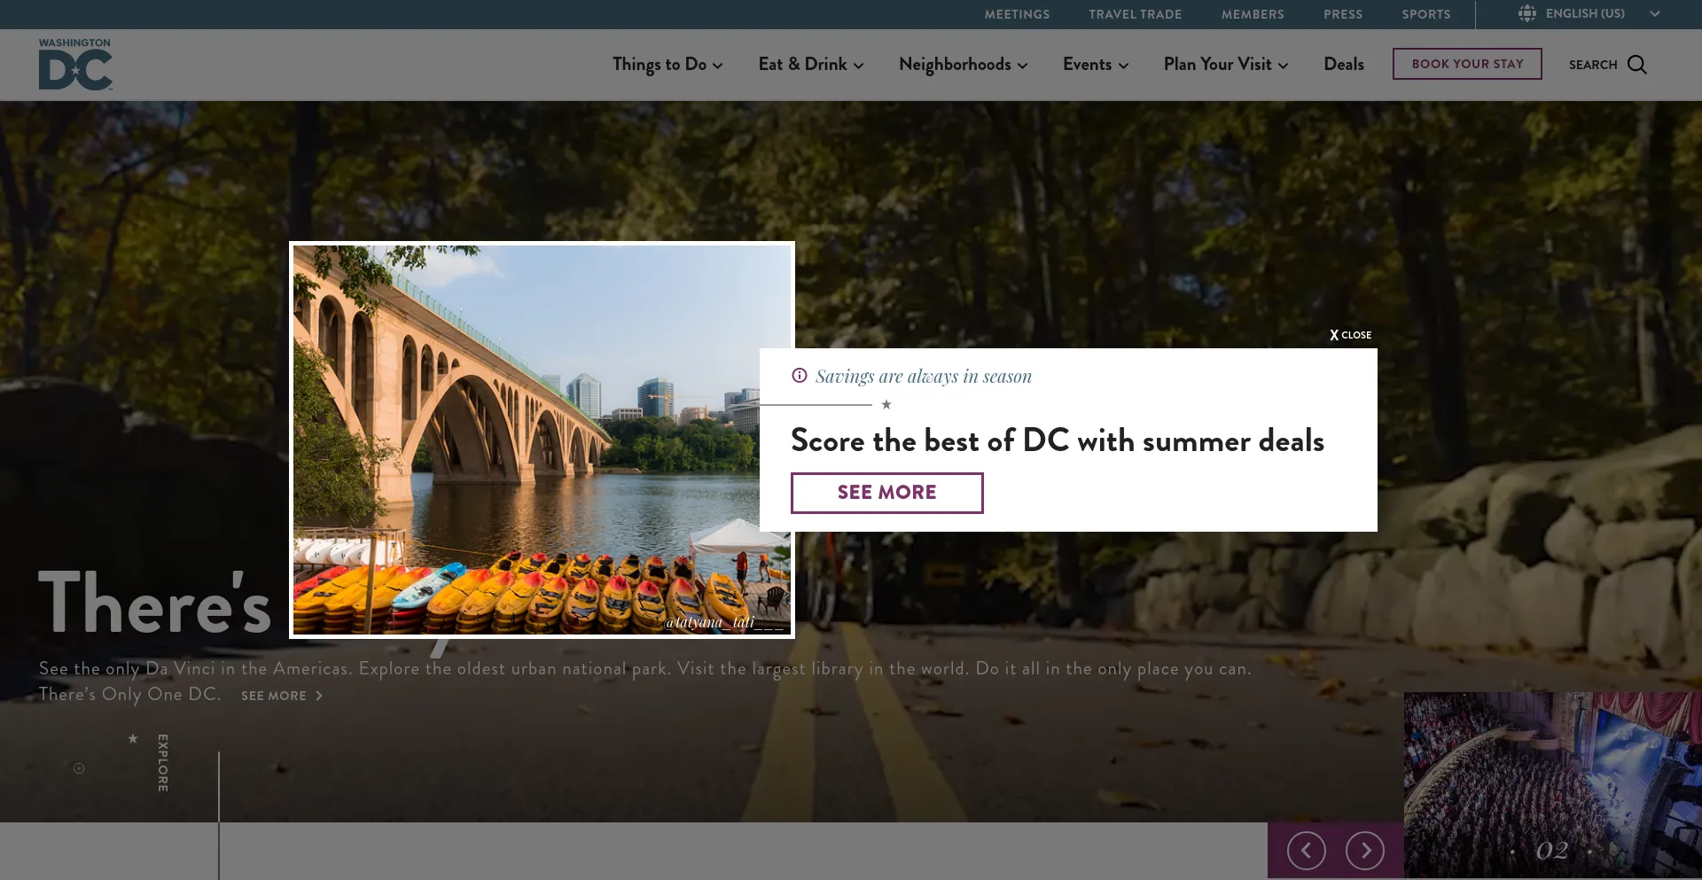
Task: Click PRESS in the top navigation
Action: pos(1342,14)
